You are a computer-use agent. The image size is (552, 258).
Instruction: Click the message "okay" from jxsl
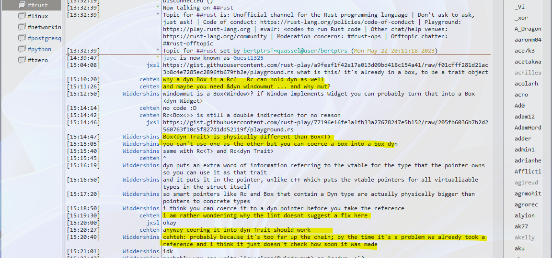pos(170,223)
